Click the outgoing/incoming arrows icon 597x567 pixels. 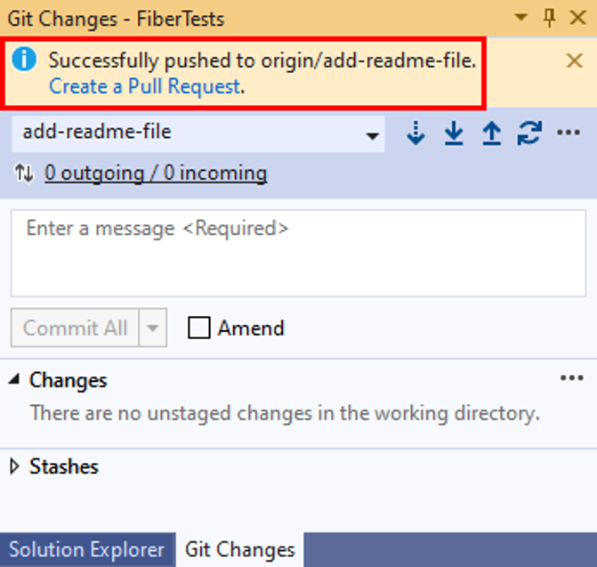24,173
